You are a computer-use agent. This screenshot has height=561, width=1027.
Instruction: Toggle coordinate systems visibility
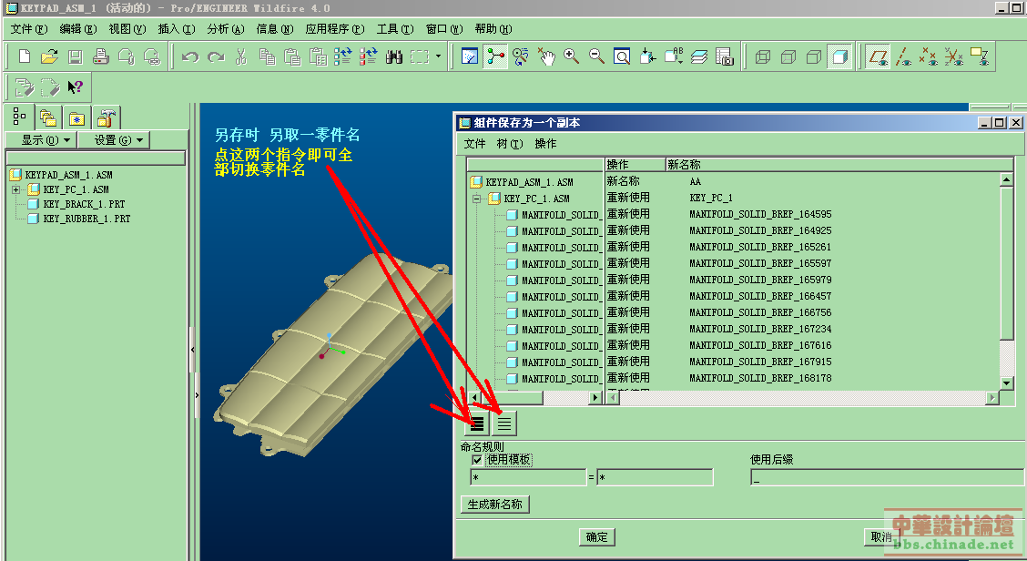pos(953,57)
